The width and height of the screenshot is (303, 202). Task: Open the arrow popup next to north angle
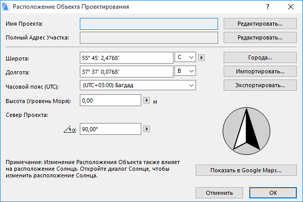point(146,129)
